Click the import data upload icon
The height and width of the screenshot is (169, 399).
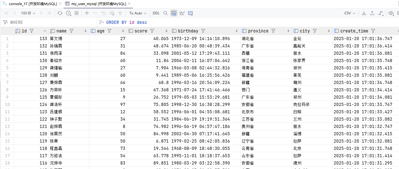pos(372,13)
